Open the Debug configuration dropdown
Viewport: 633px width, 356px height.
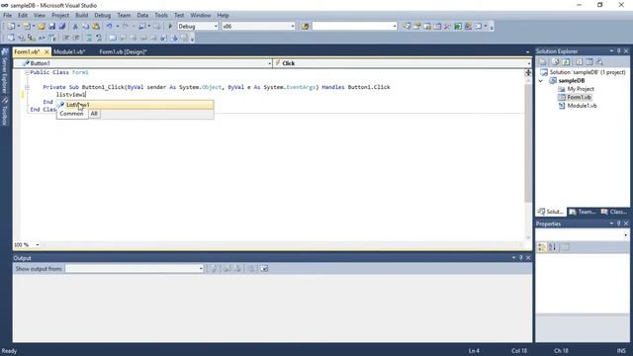[x=216, y=27]
